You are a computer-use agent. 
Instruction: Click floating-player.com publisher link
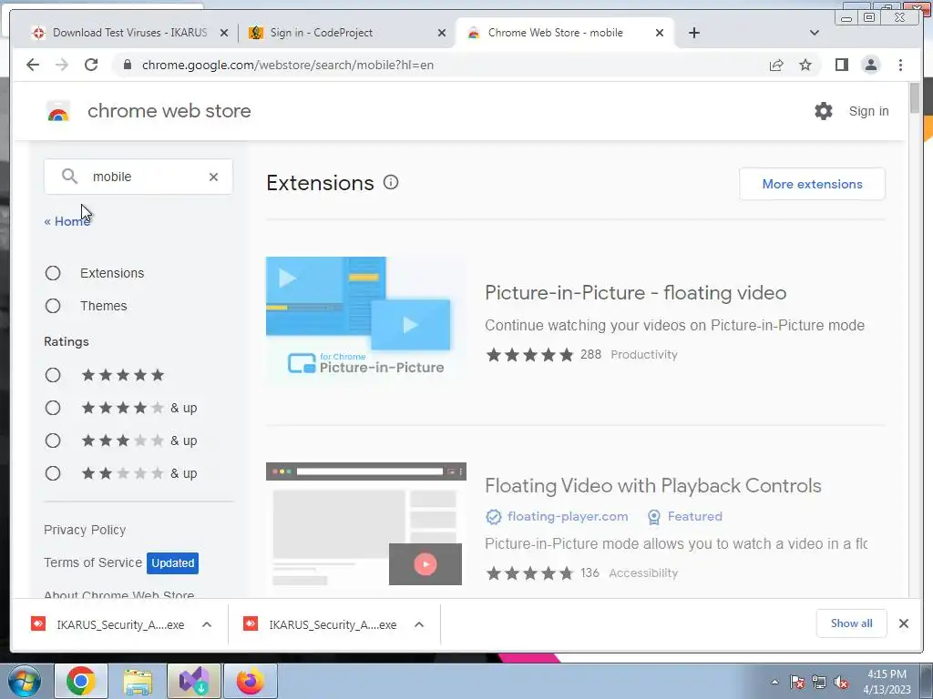click(568, 517)
